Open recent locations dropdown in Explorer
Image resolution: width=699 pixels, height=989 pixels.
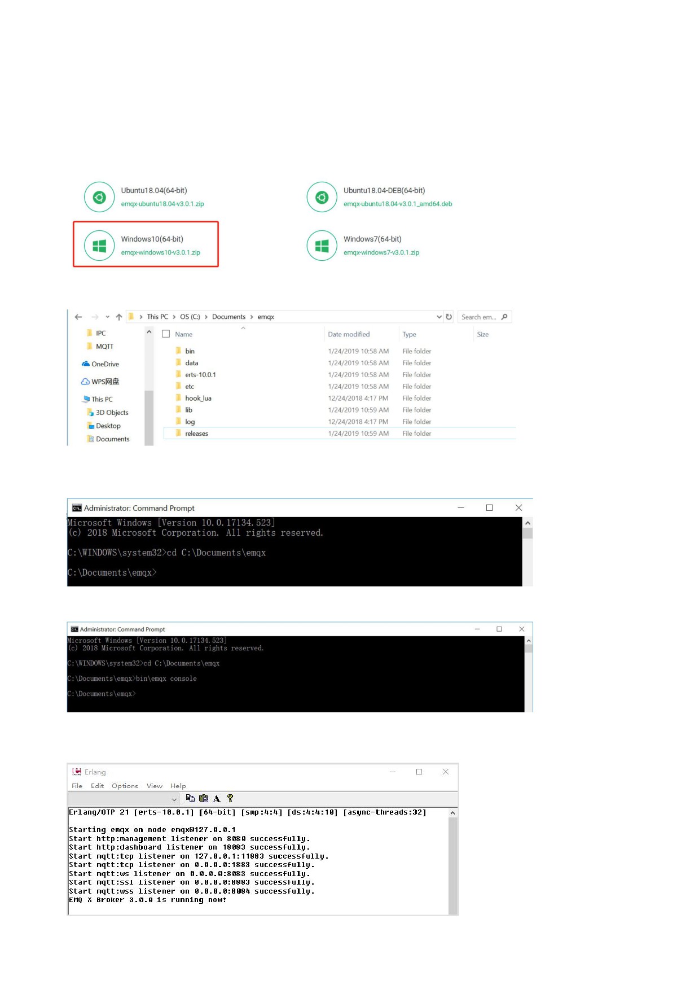coord(107,317)
